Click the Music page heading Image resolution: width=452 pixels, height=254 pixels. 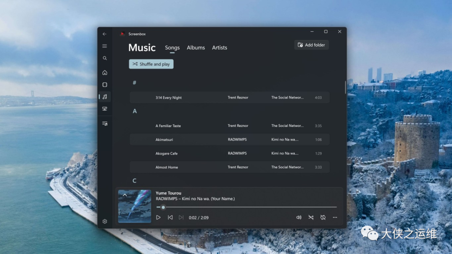[x=142, y=48]
